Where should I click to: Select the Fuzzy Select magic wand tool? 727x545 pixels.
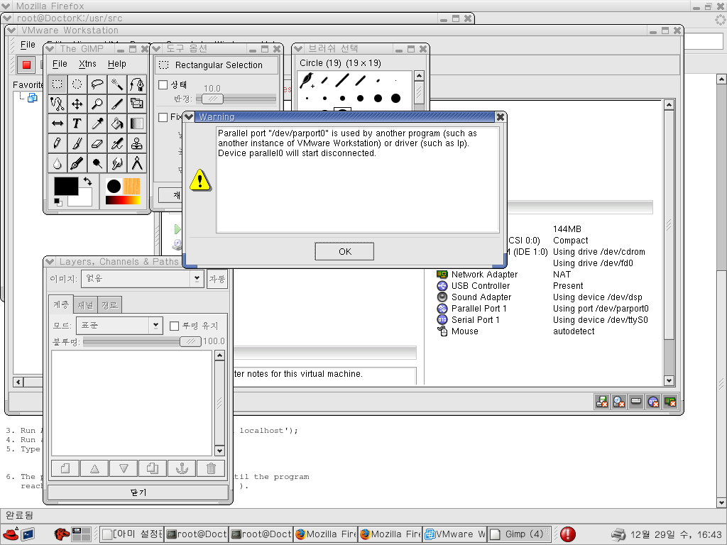point(117,84)
